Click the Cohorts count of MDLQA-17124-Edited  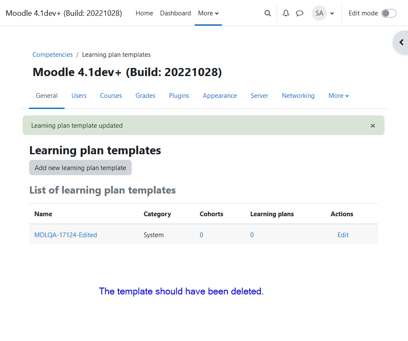click(201, 235)
